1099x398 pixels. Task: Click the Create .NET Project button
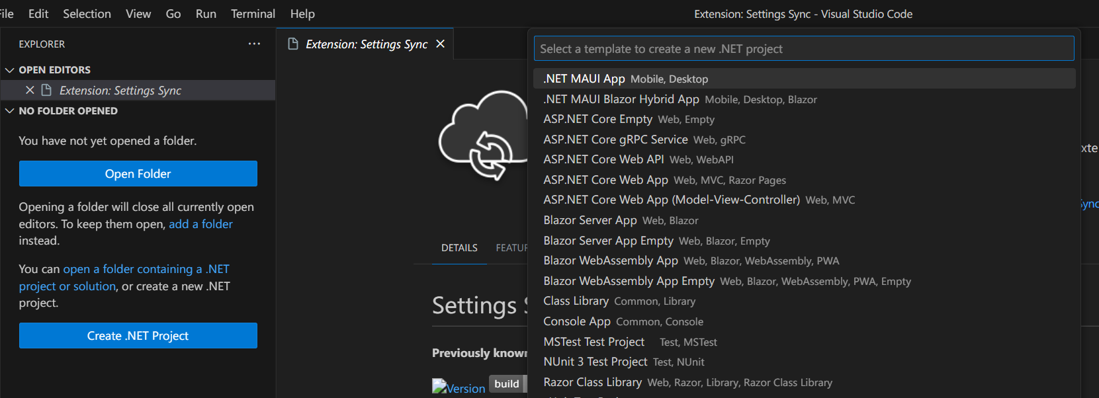pyautogui.click(x=138, y=336)
